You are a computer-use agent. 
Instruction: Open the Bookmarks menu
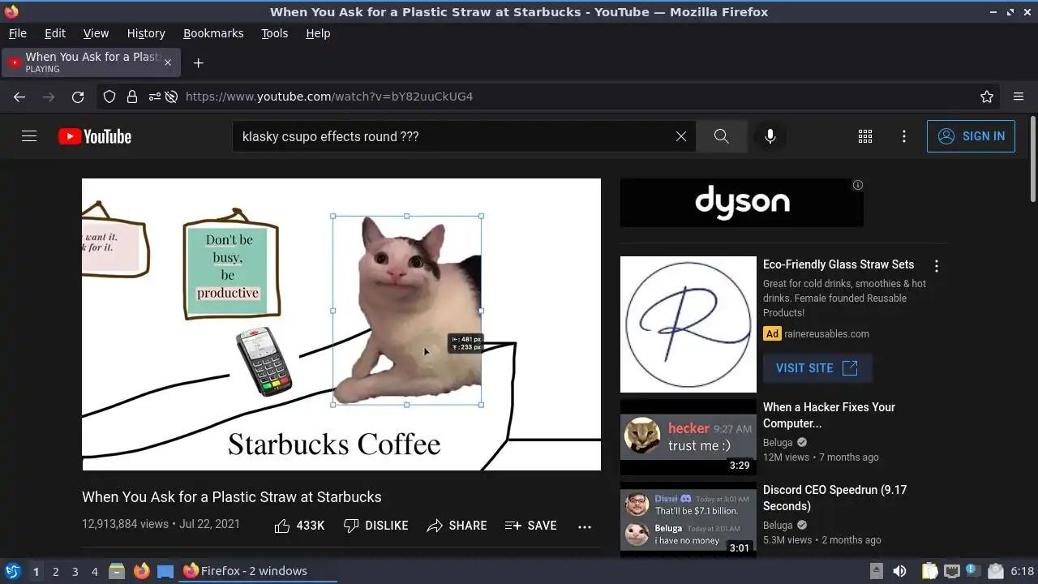[x=213, y=33]
